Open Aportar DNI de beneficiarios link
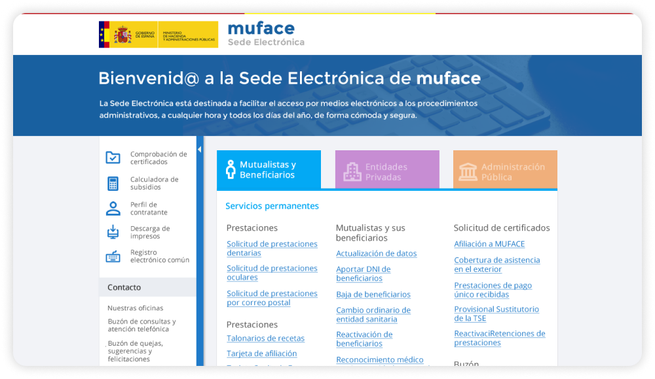The width and height of the screenshot is (655, 379). 364,274
